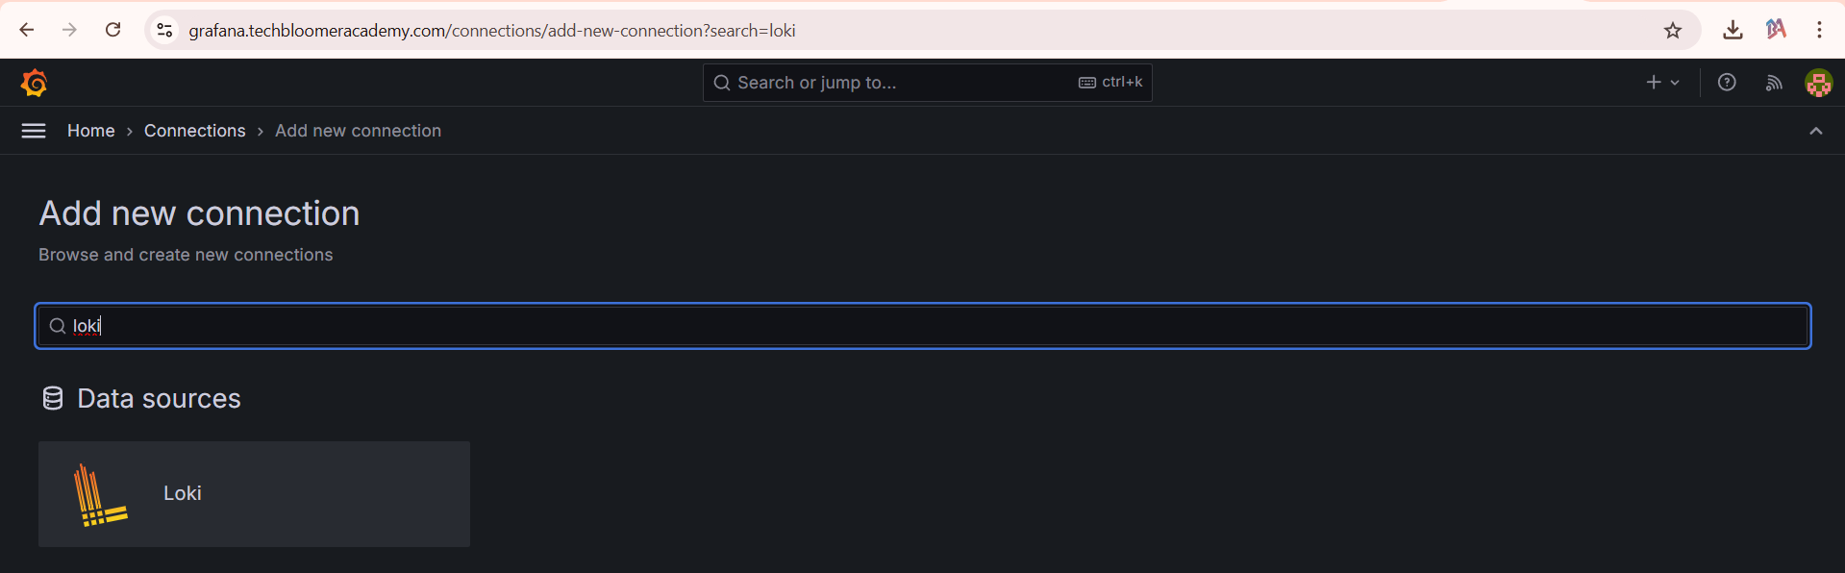Click the ctrl+k keyboard shortcut hint
1845x573 pixels.
pyautogui.click(x=1110, y=83)
